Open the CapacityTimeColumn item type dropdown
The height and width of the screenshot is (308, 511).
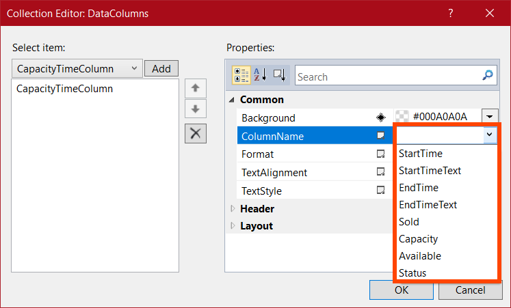pos(133,68)
